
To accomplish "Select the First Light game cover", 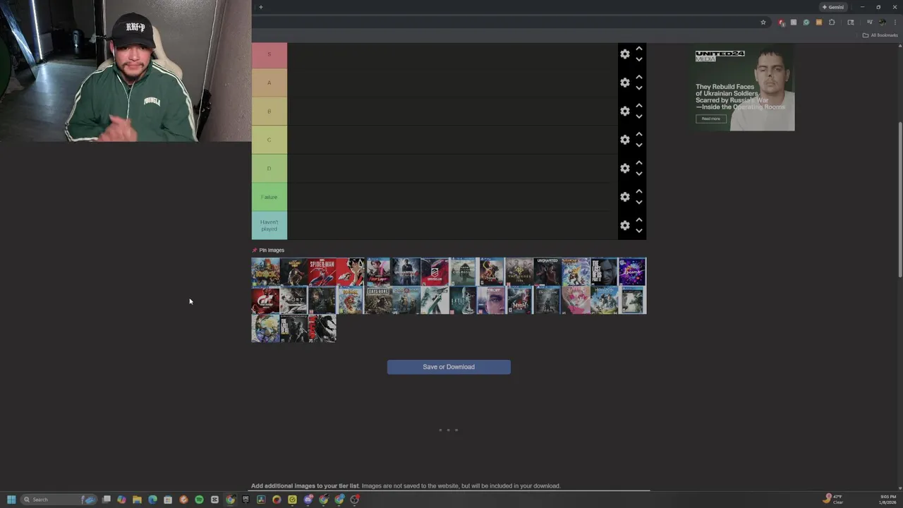I will pyautogui.click(x=379, y=272).
